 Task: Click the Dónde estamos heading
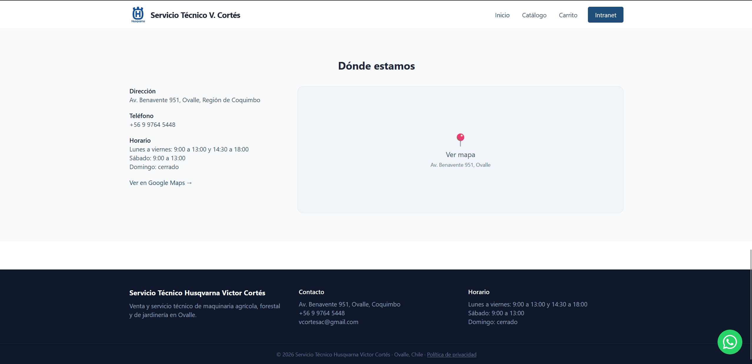coord(376,66)
